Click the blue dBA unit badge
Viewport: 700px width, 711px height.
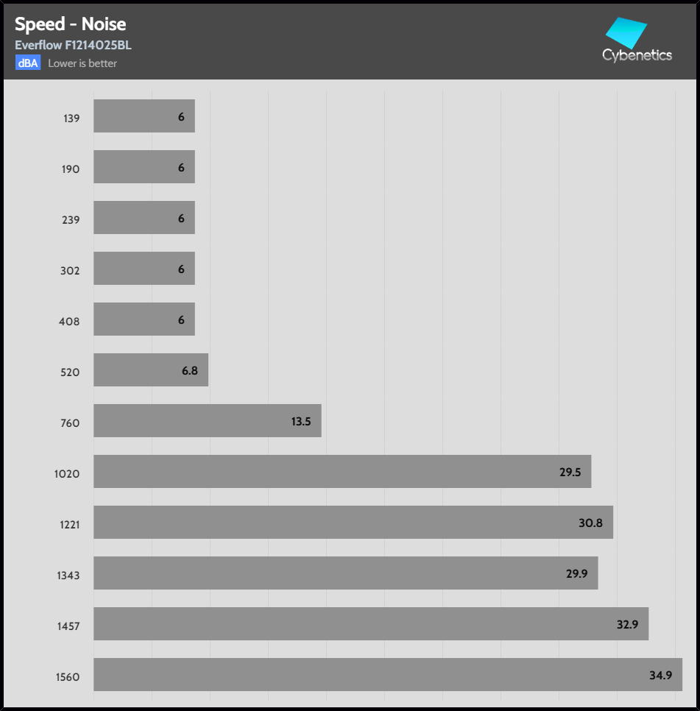28,63
